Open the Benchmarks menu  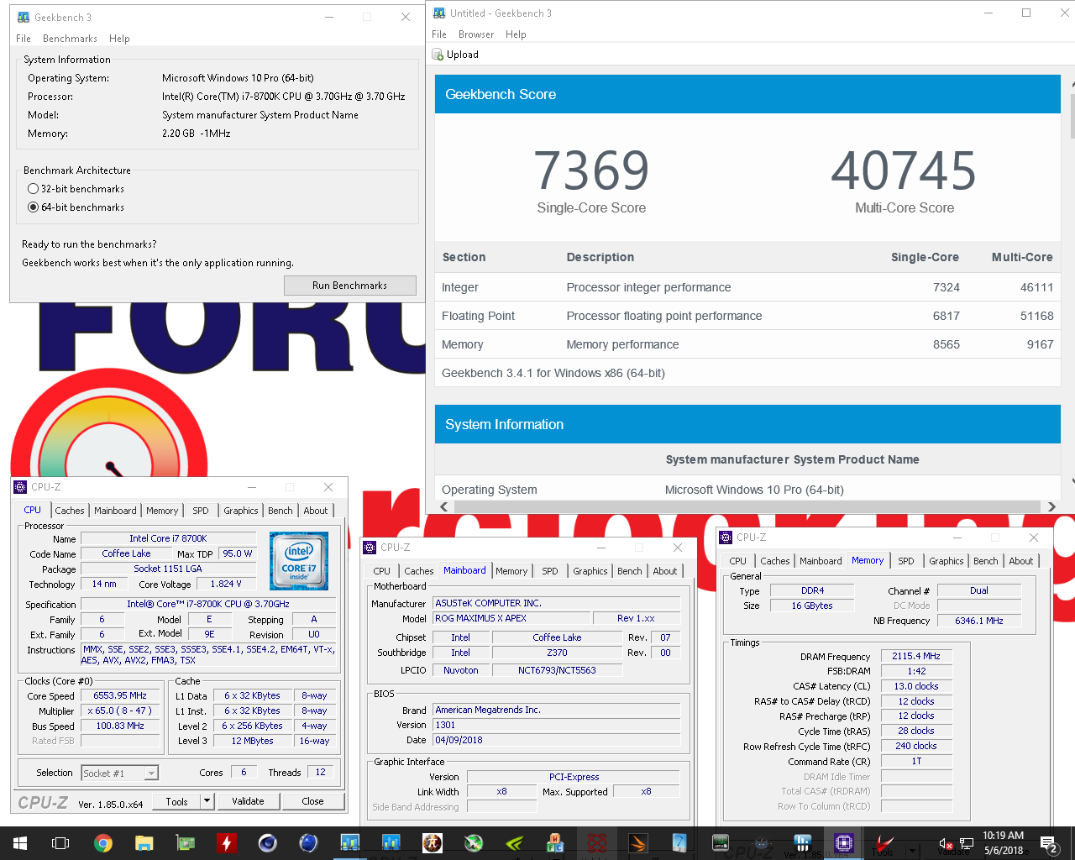tap(70, 39)
